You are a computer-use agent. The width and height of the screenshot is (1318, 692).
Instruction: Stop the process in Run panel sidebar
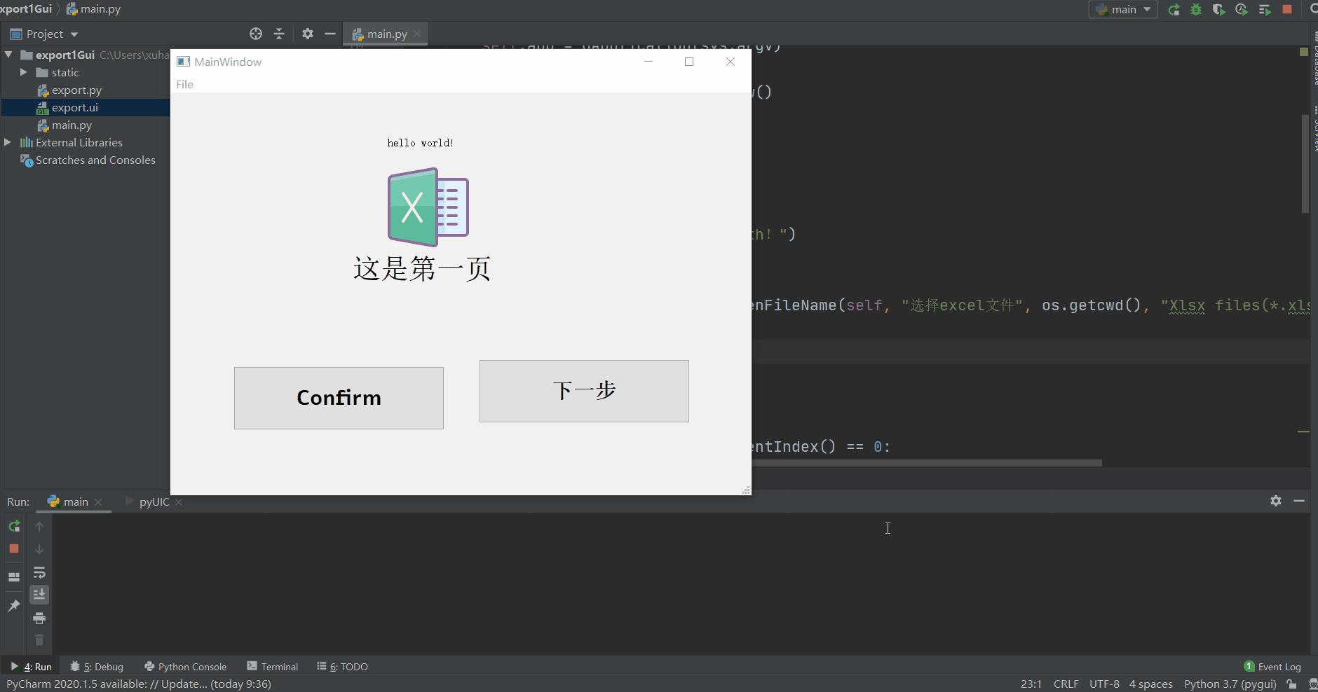[x=14, y=548]
